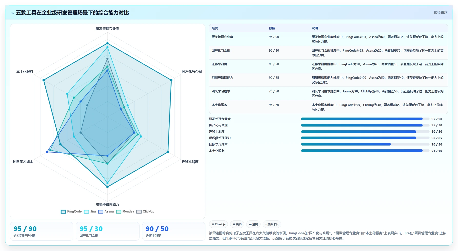Click radar axis label 组织级管理能力
This screenshot has width=458, height=251.
(x=107, y=205)
